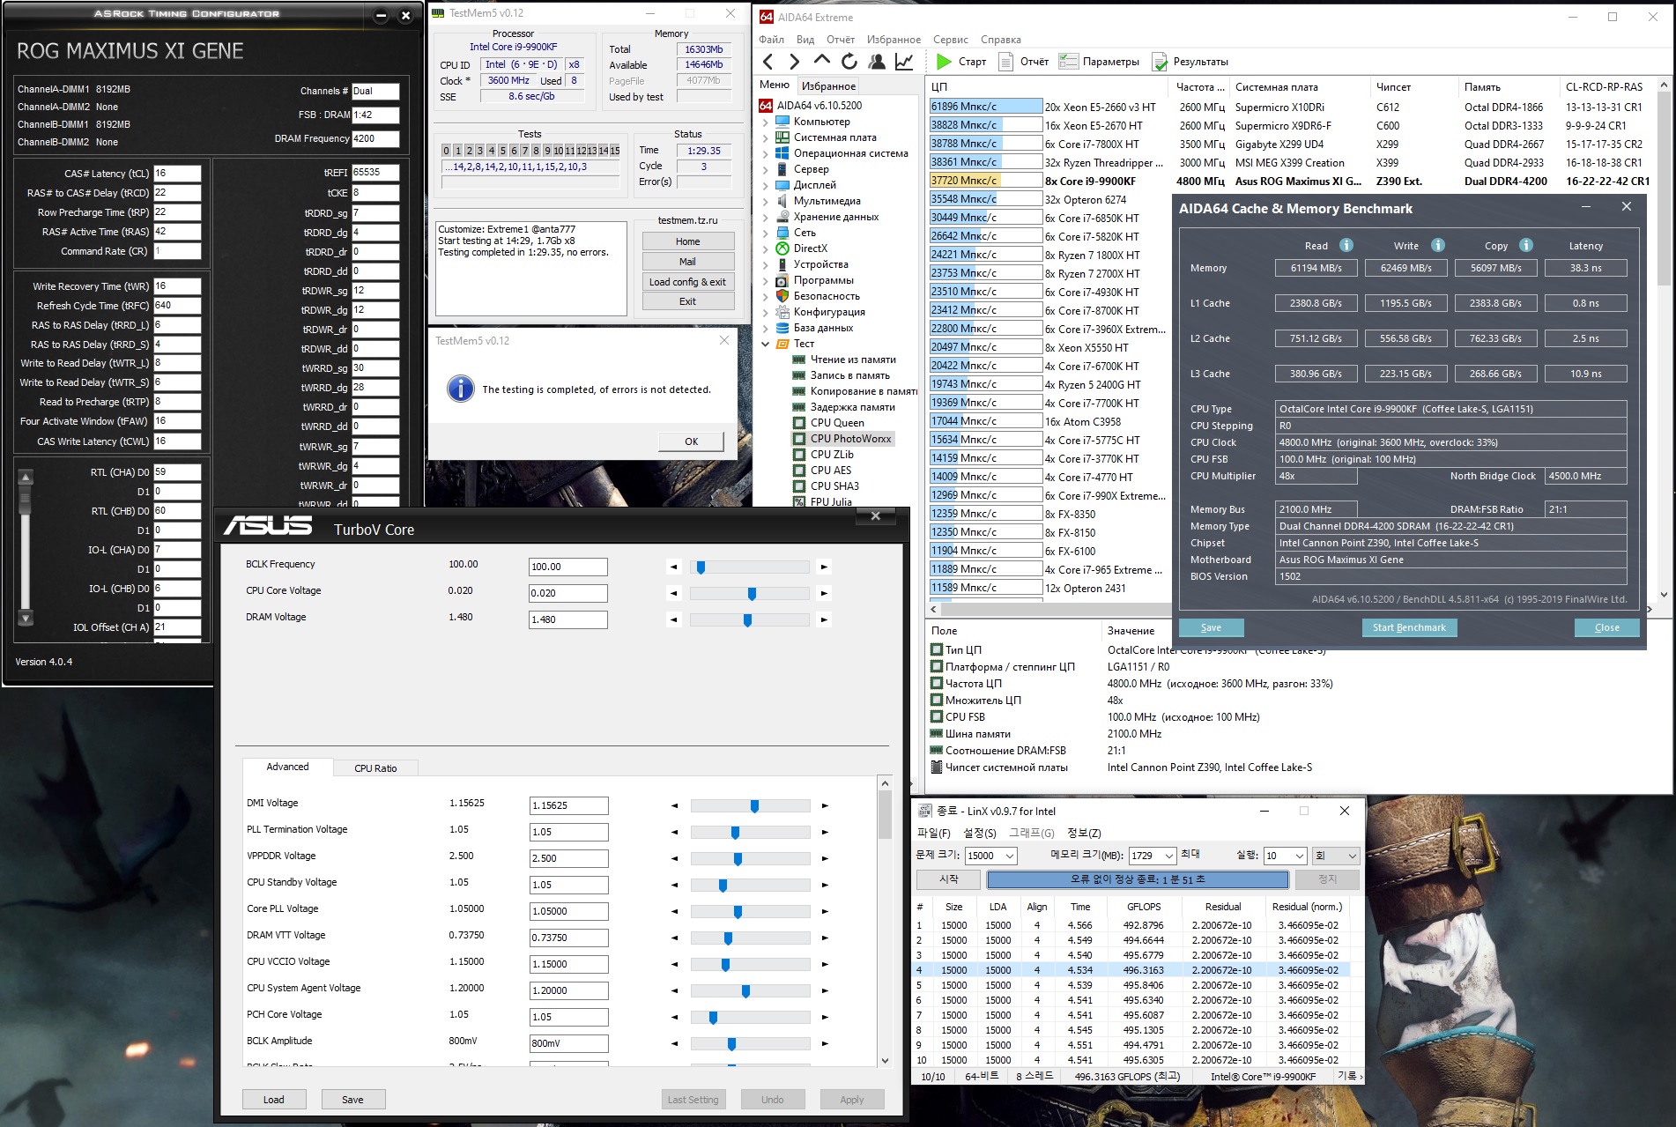Select the Сеть network icon

(x=782, y=233)
